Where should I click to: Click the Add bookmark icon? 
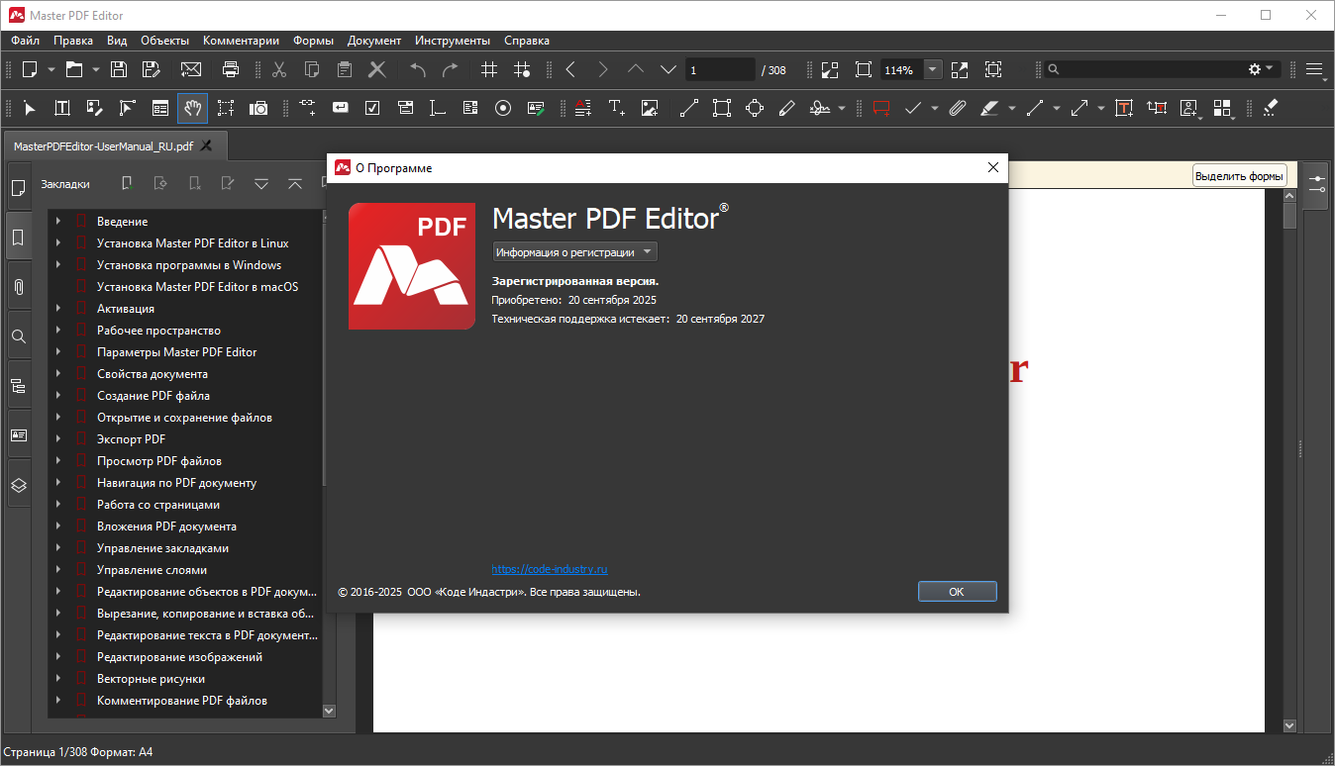pyautogui.click(x=127, y=183)
